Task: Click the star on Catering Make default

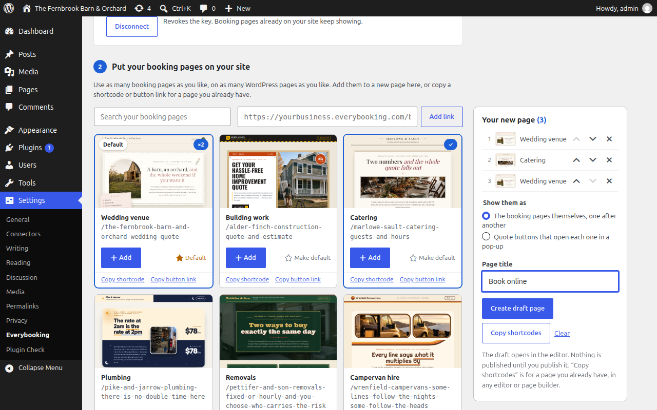Action: coord(413,258)
